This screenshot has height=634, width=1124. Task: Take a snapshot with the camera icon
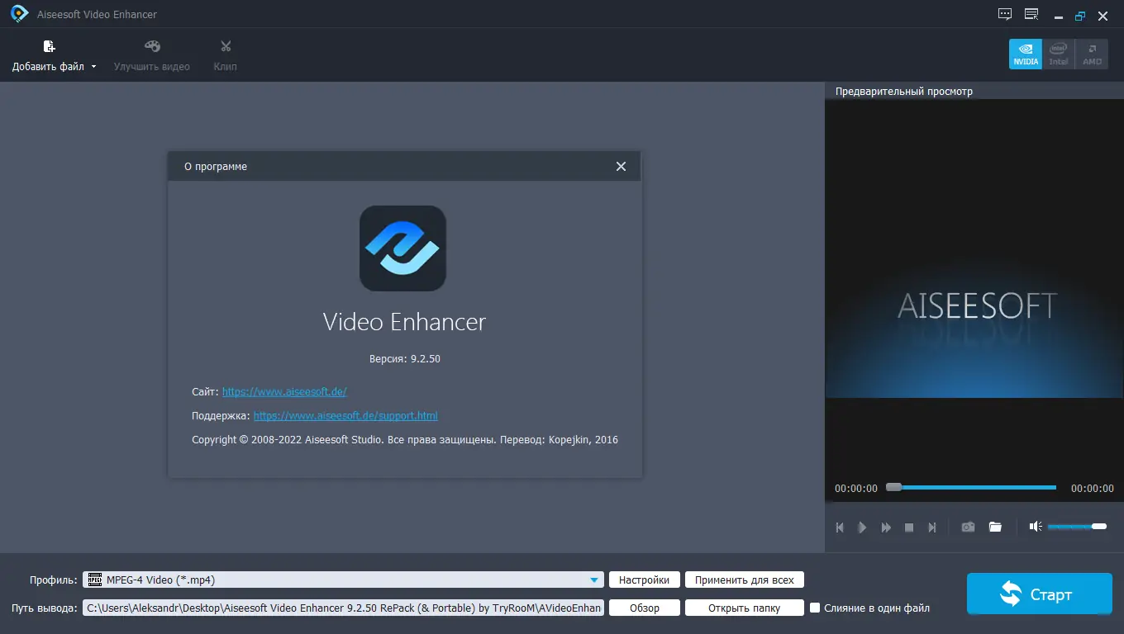(968, 527)
